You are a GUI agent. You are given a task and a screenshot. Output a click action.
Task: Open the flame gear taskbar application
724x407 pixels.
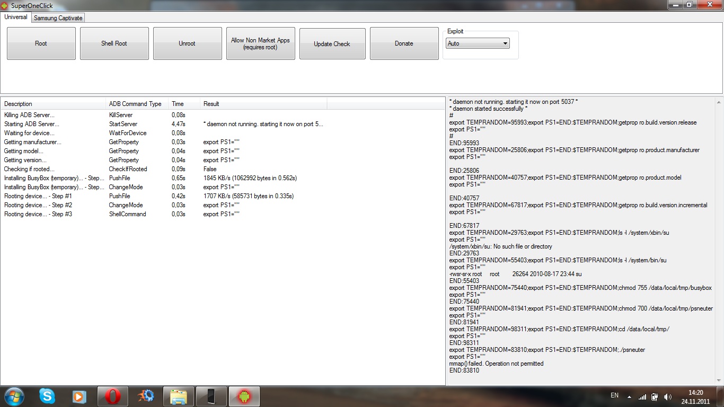click(145, 396)
